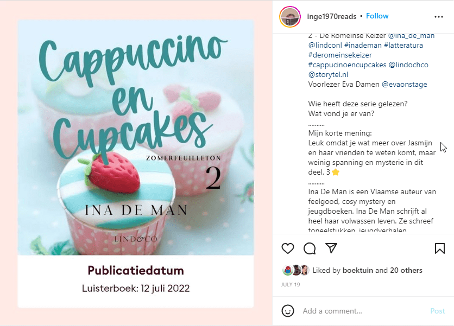Follow inge1970reads account
This screenshot has height=326, width=454.
point(377,16)
